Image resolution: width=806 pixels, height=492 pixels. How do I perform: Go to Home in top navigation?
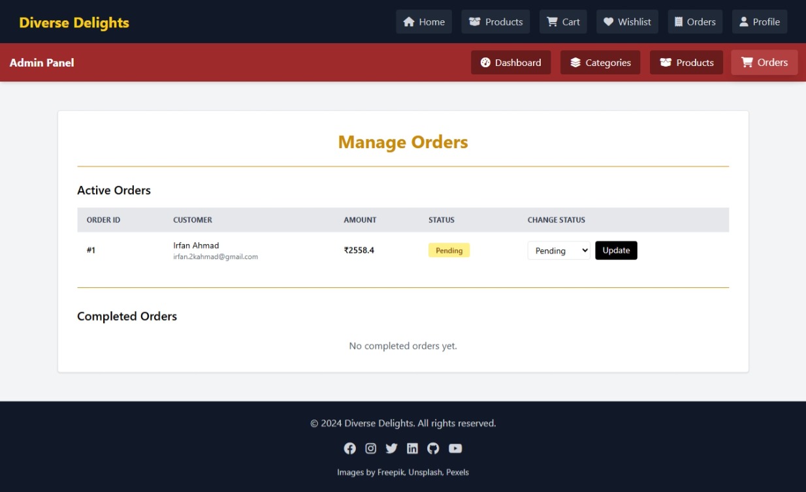pyautogui.click(x=424, y=22)
